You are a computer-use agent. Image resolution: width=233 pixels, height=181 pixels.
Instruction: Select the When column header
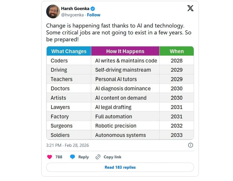click(177, 51)
